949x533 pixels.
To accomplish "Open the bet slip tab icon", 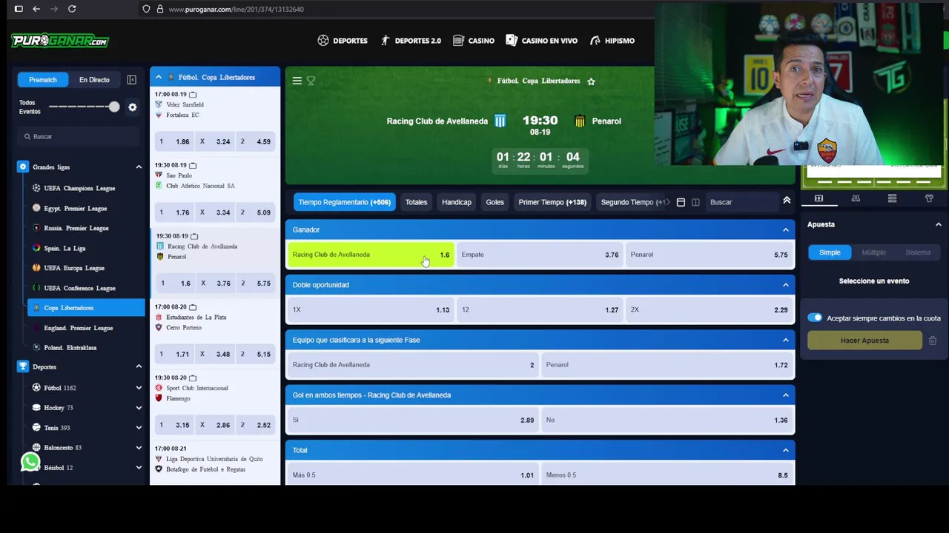I will pyautogui.click(x=819, y=198).
